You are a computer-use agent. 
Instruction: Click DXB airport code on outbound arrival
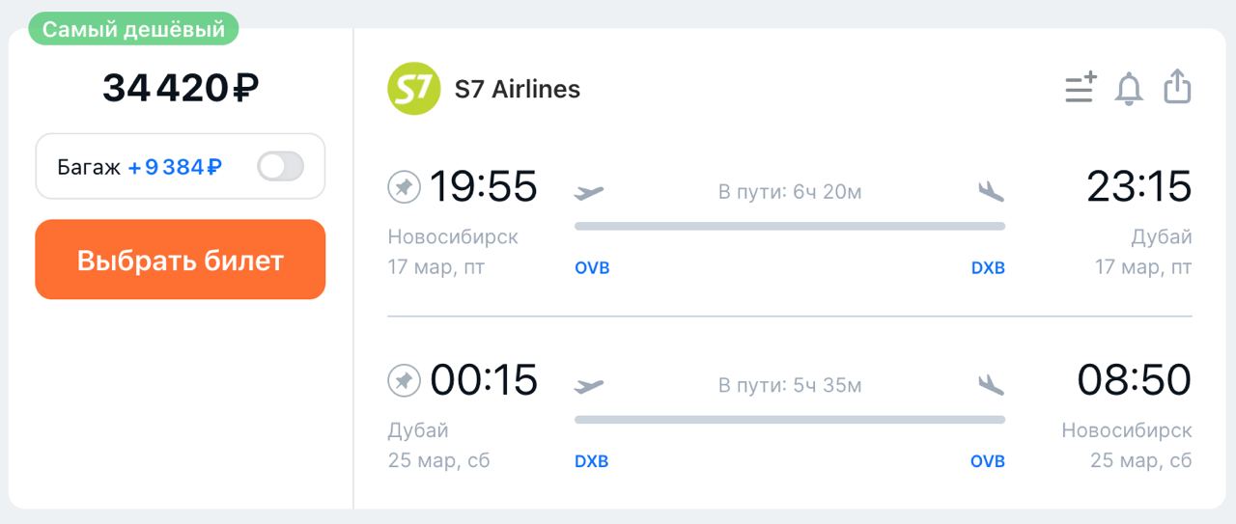[x=988, y=268]
